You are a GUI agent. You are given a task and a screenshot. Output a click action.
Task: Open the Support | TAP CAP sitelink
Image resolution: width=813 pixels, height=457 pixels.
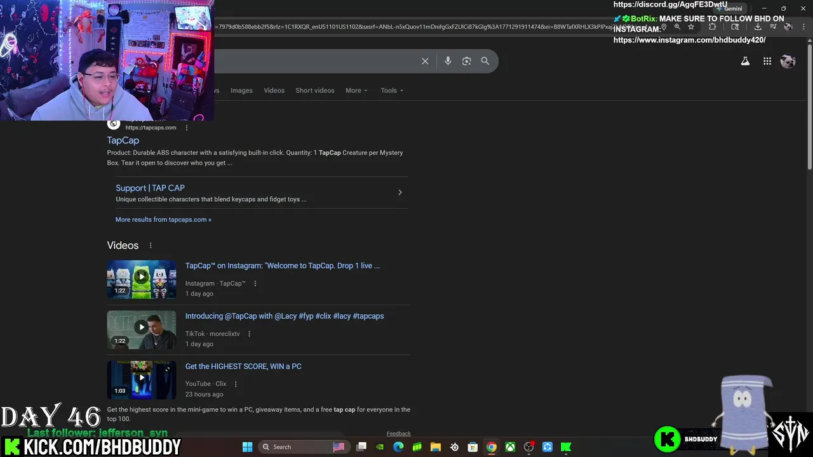[150, 188]
